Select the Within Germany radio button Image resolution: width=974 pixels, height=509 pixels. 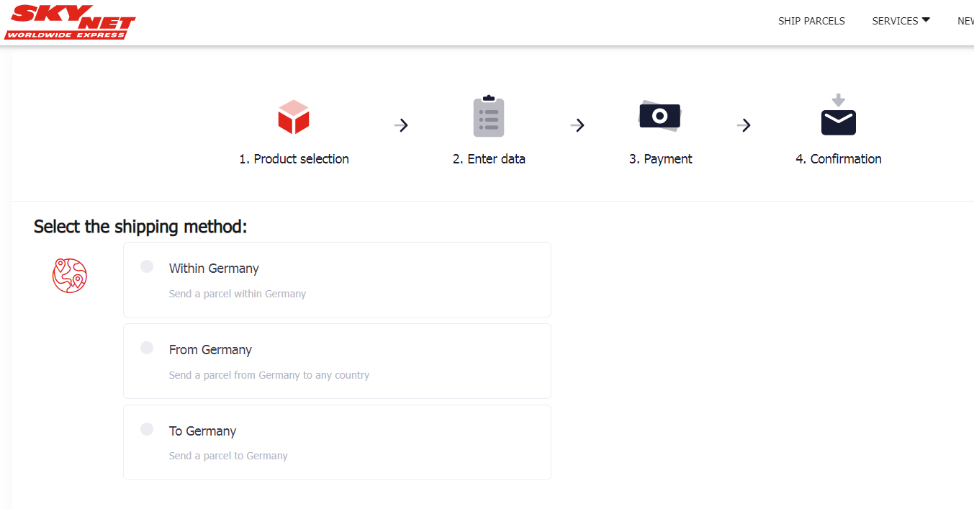coord(147,266)
